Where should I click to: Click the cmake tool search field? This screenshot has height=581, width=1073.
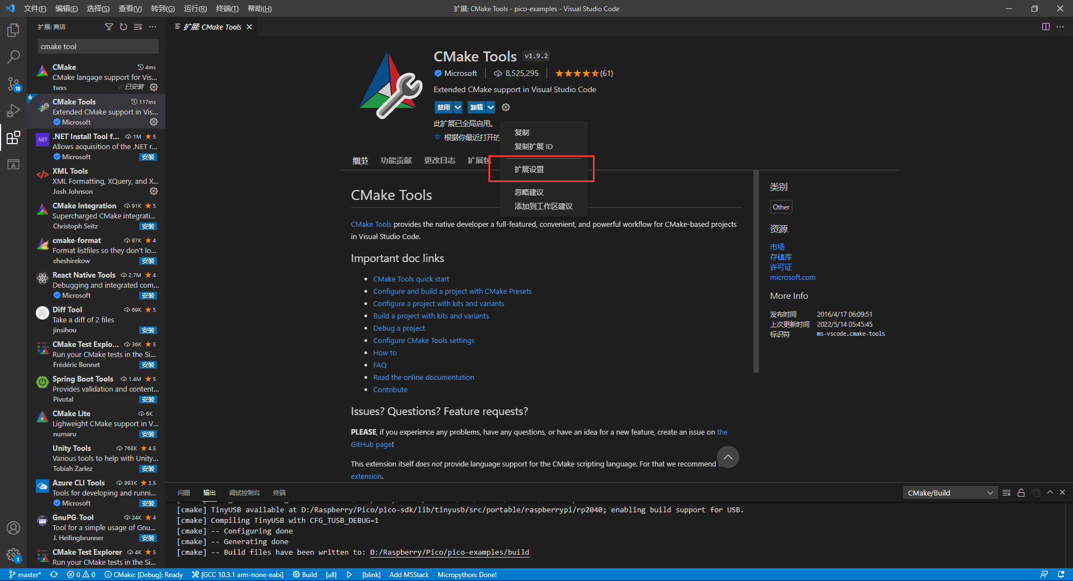click(98, 46)
